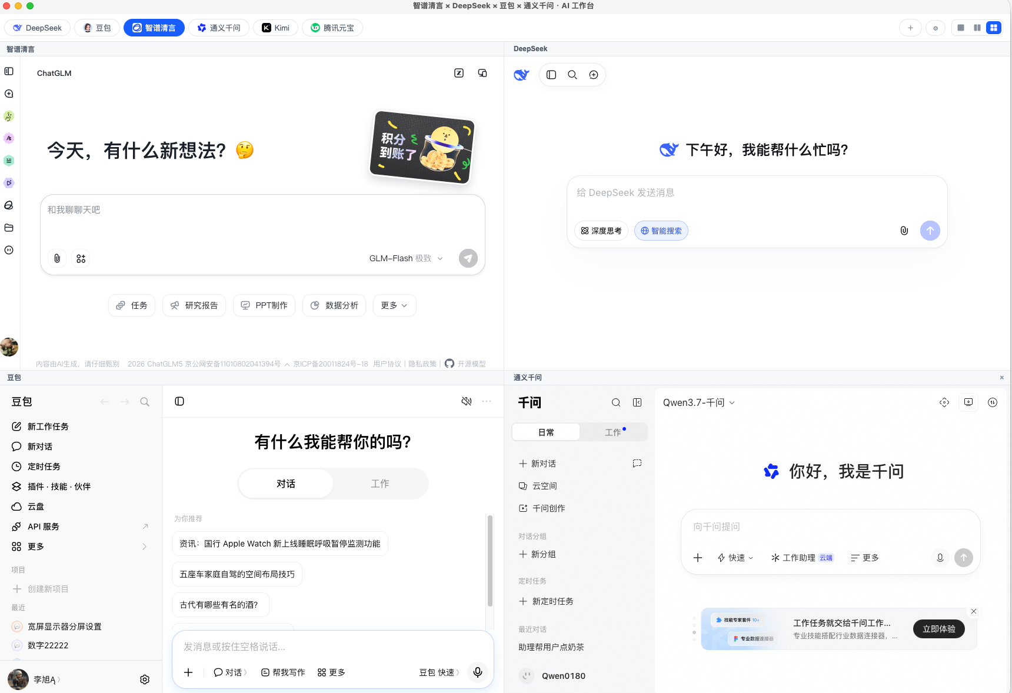Switch to the 通义千问 tab
The height and width of the screenshot is (693, 1012).
219,28
